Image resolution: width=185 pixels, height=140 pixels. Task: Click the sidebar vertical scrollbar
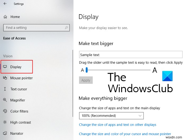coord(73,83)
